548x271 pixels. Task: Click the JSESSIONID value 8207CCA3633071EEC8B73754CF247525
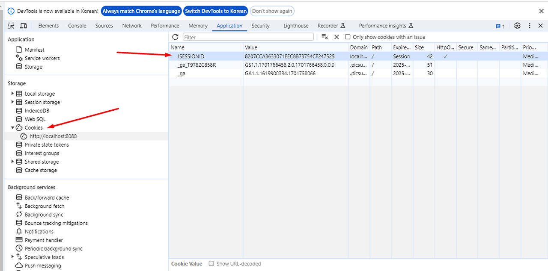(289, 56)
